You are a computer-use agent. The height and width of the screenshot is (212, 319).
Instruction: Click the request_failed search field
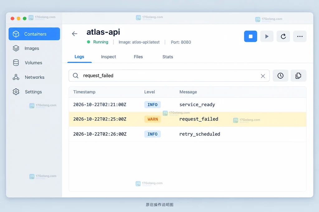(x=169, y=76)
